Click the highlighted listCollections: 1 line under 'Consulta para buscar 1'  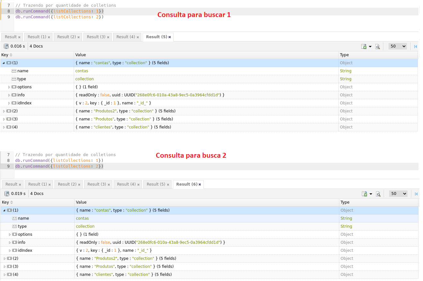coord(60,11)
